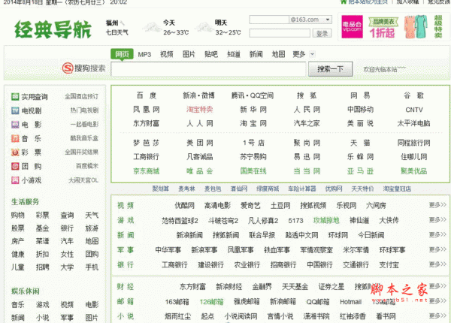This screenshot has width=451, height=323.
Task: Click the 实用查询 icon in sidebar
Action: 15,97
